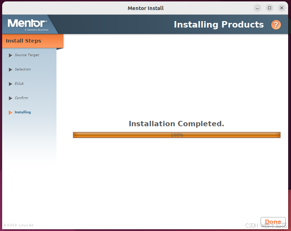
Task: Click the Installation Completed message
Action: click(x=177, y=124)
